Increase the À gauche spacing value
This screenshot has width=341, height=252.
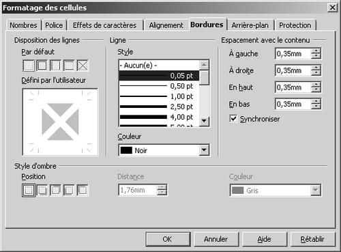316,51
